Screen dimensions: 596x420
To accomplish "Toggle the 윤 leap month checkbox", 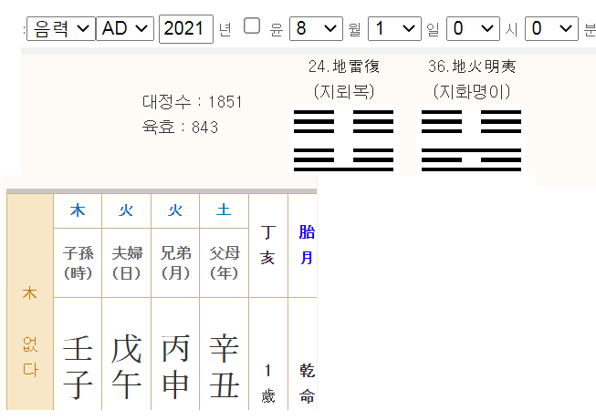I will (x=252, y=26).
